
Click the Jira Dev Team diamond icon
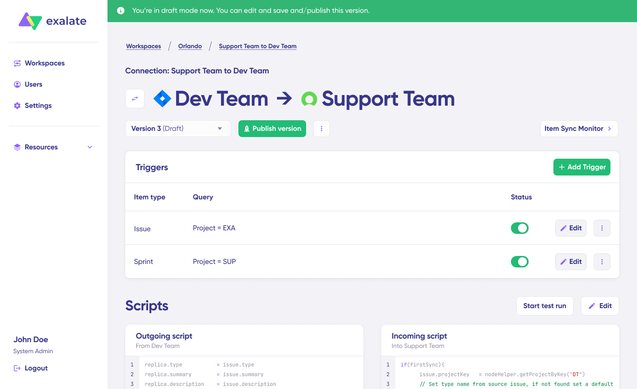(x=162, y=99)
